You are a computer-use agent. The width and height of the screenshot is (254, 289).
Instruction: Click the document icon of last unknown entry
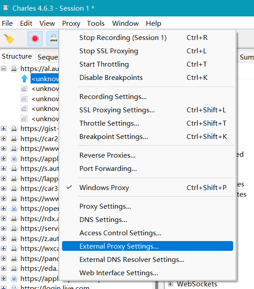(24, 119)
